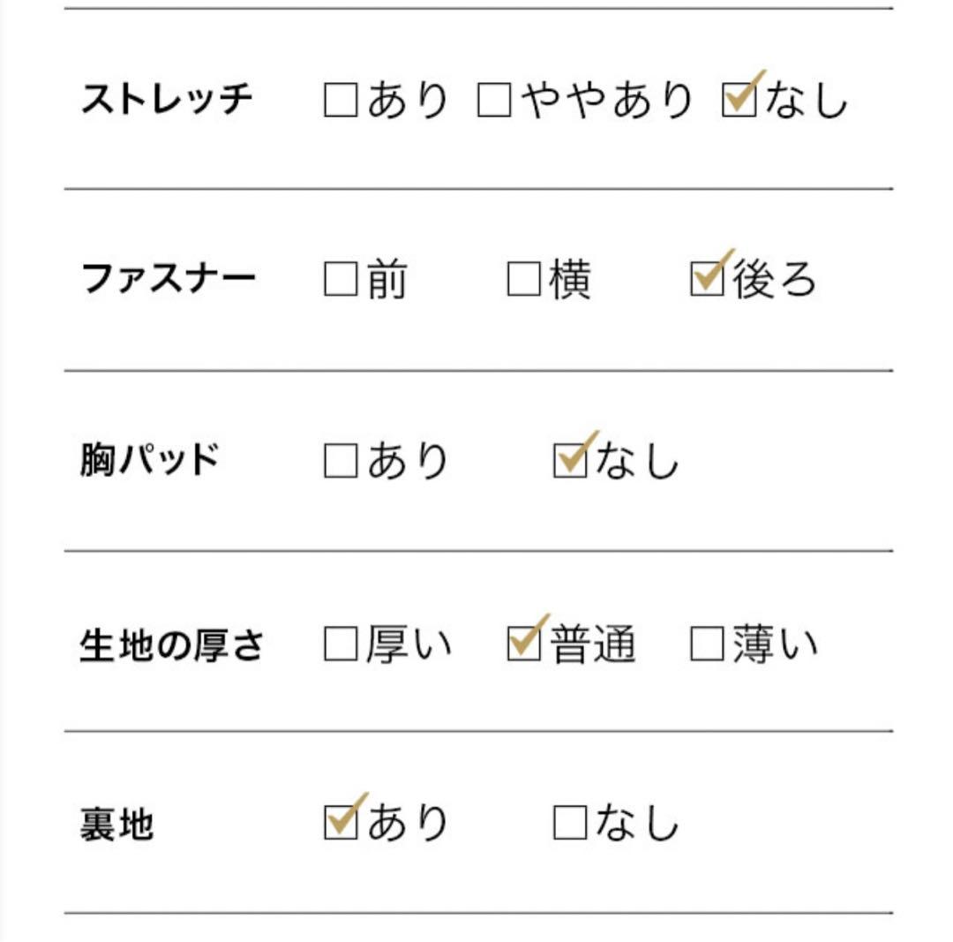Uncheck the 胸パッド なし checkbox

tap(570, 460)
